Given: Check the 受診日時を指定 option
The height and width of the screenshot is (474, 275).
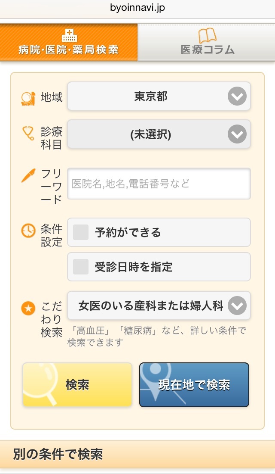Looking at the screenshot, I should pos(80,267).
